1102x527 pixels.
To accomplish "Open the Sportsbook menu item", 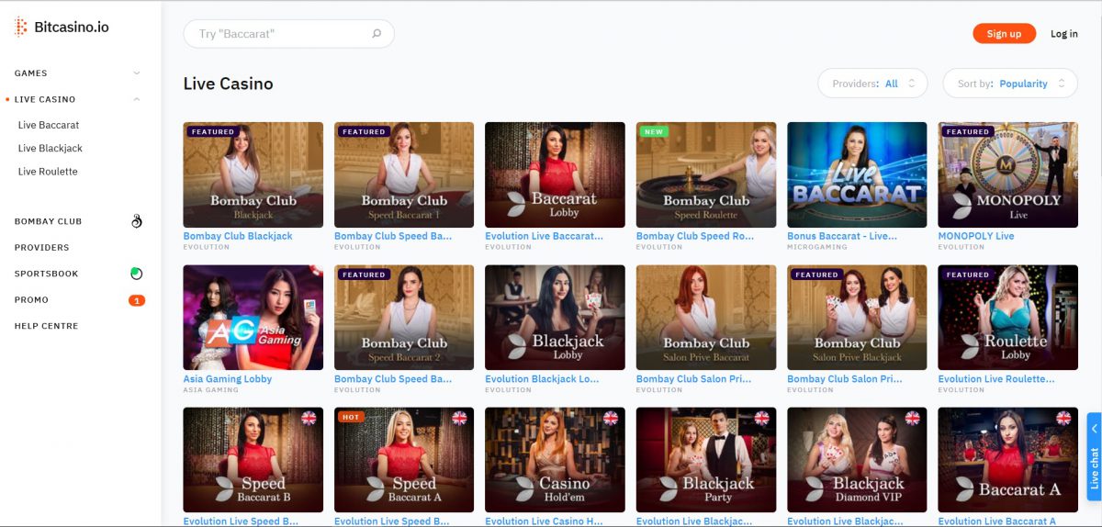I will point(46,274).
